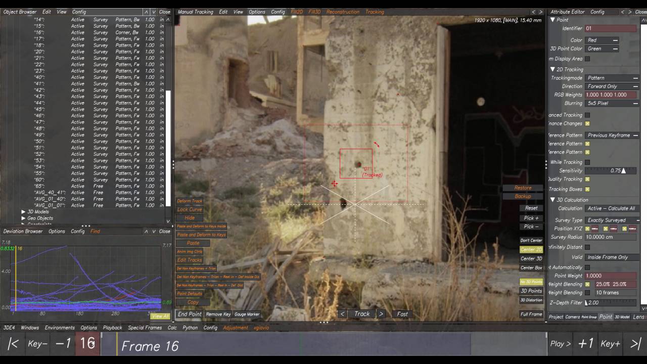
Task: Toggle the Luminance Changes checkbox
Action: (587, 123)
